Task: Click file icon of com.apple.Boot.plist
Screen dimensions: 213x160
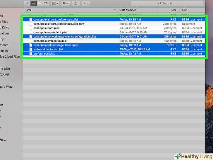Action: pyautogui.click(x=30, y=28)
